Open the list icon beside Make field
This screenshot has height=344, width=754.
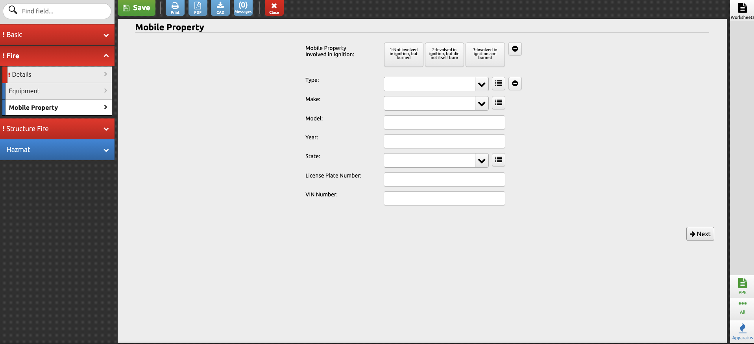point(499,103)
